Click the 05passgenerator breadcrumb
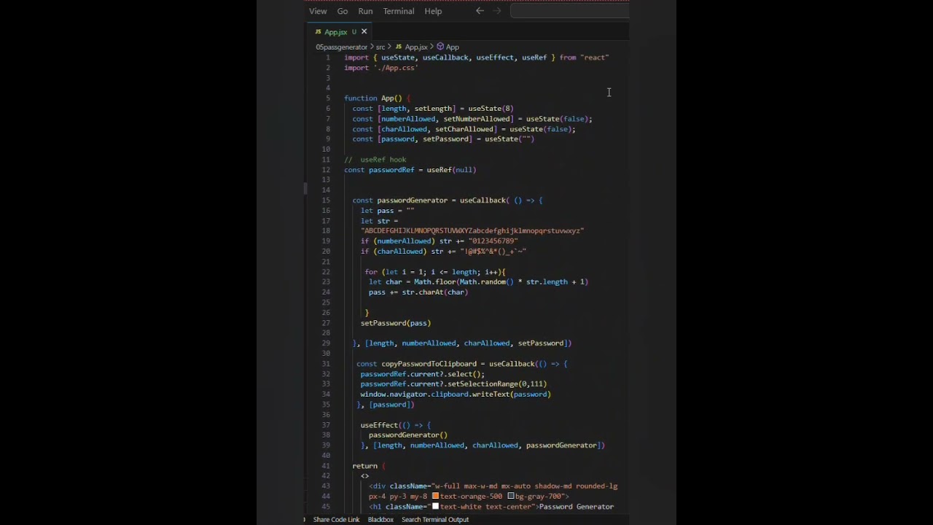 pyautogui.click(x=341, y=47)
